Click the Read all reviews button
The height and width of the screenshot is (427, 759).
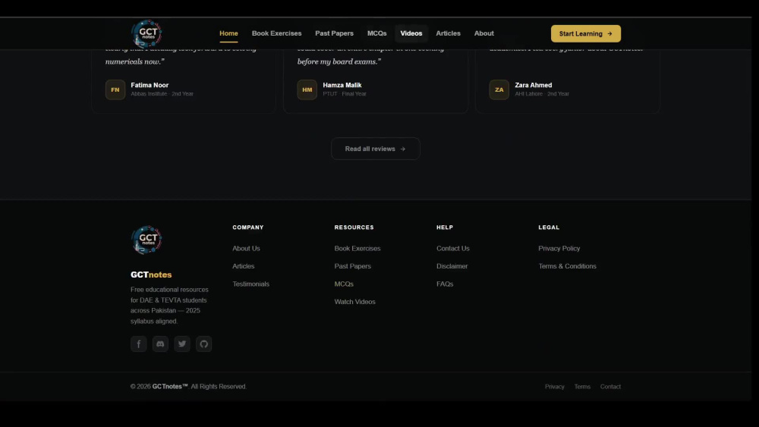[x=375, y=149]
